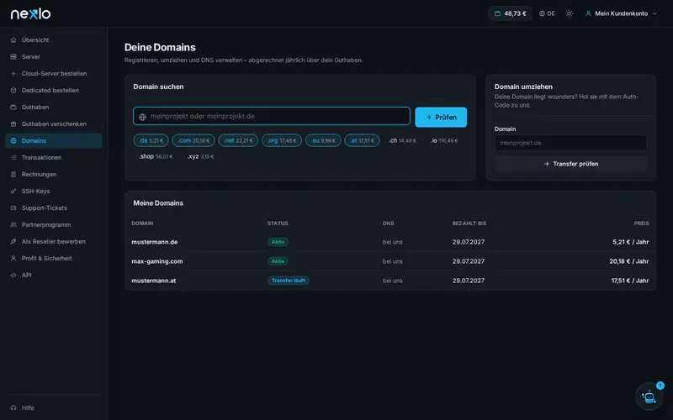Select the .xyz 3,15 € TLD chip
The width and height of the screenshot is (673, 420).
click(200, 156)
